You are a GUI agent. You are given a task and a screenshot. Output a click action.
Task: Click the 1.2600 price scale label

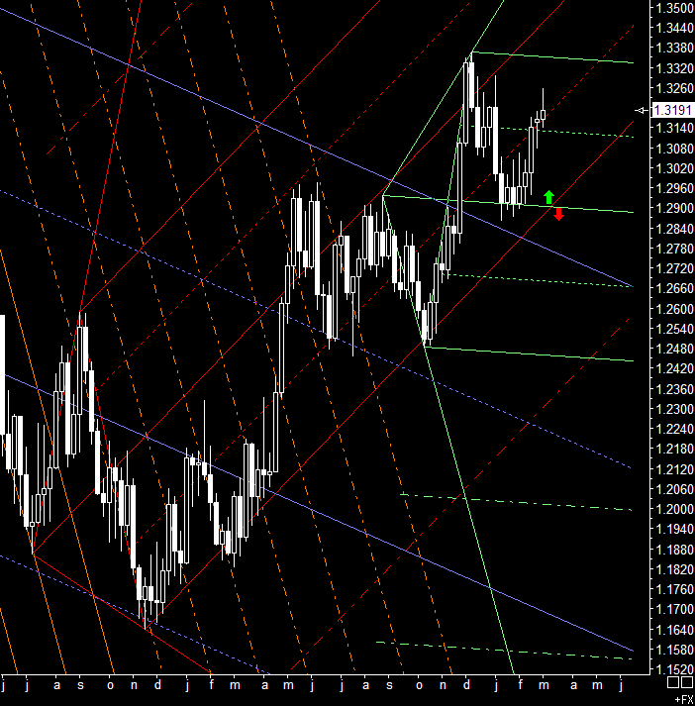click(674, 309)
